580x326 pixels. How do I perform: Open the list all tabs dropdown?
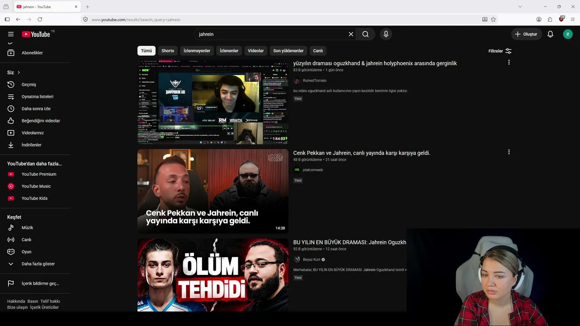pyautogui.click(x=520, y=7)
